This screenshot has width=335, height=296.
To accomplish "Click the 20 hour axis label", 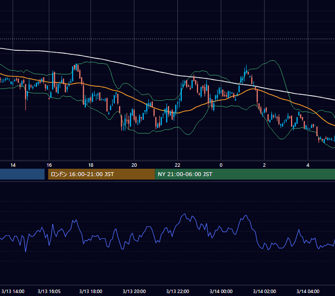I will pyautogui.click(x=134, y=165).
